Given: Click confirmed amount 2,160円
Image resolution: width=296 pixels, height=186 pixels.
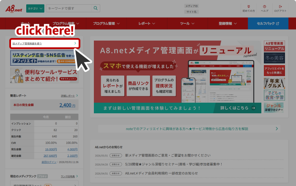Looking at the screenshot, I should pos(72,156).
